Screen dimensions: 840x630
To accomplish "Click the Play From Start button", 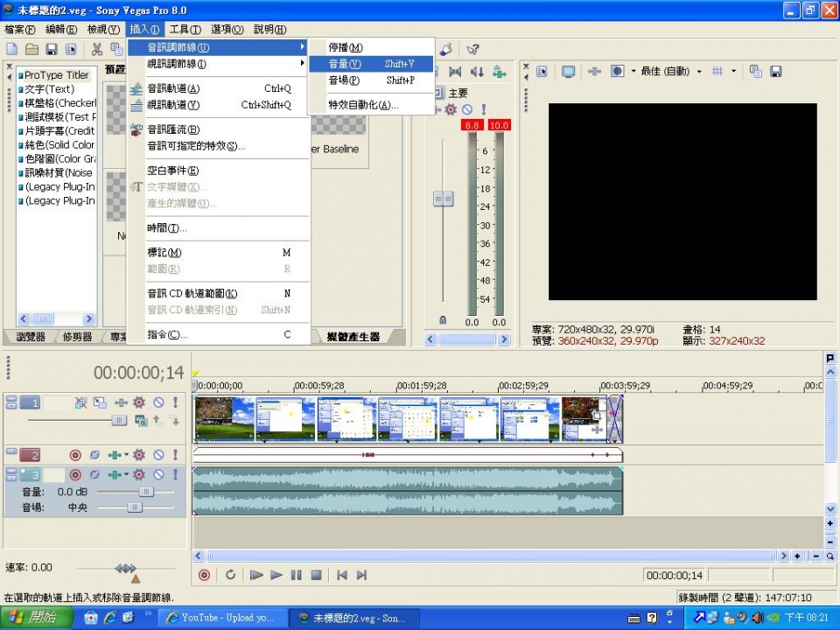I will tap(256, 575).
